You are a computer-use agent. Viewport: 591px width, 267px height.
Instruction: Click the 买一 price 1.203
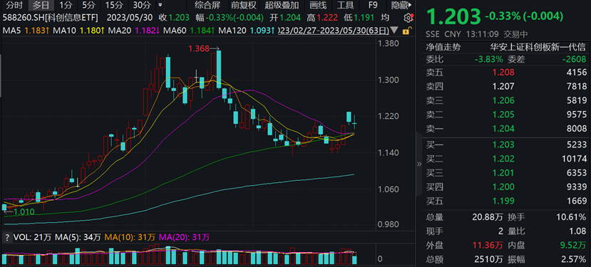tap(503, 145)
